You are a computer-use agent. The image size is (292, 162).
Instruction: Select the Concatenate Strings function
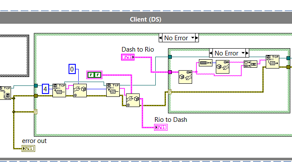[x=251, y=64]
